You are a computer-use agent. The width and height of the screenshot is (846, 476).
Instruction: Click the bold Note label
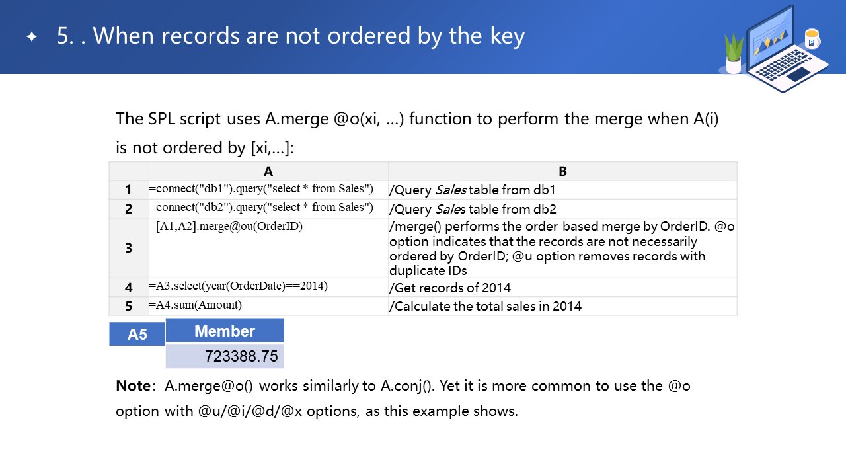134,385
